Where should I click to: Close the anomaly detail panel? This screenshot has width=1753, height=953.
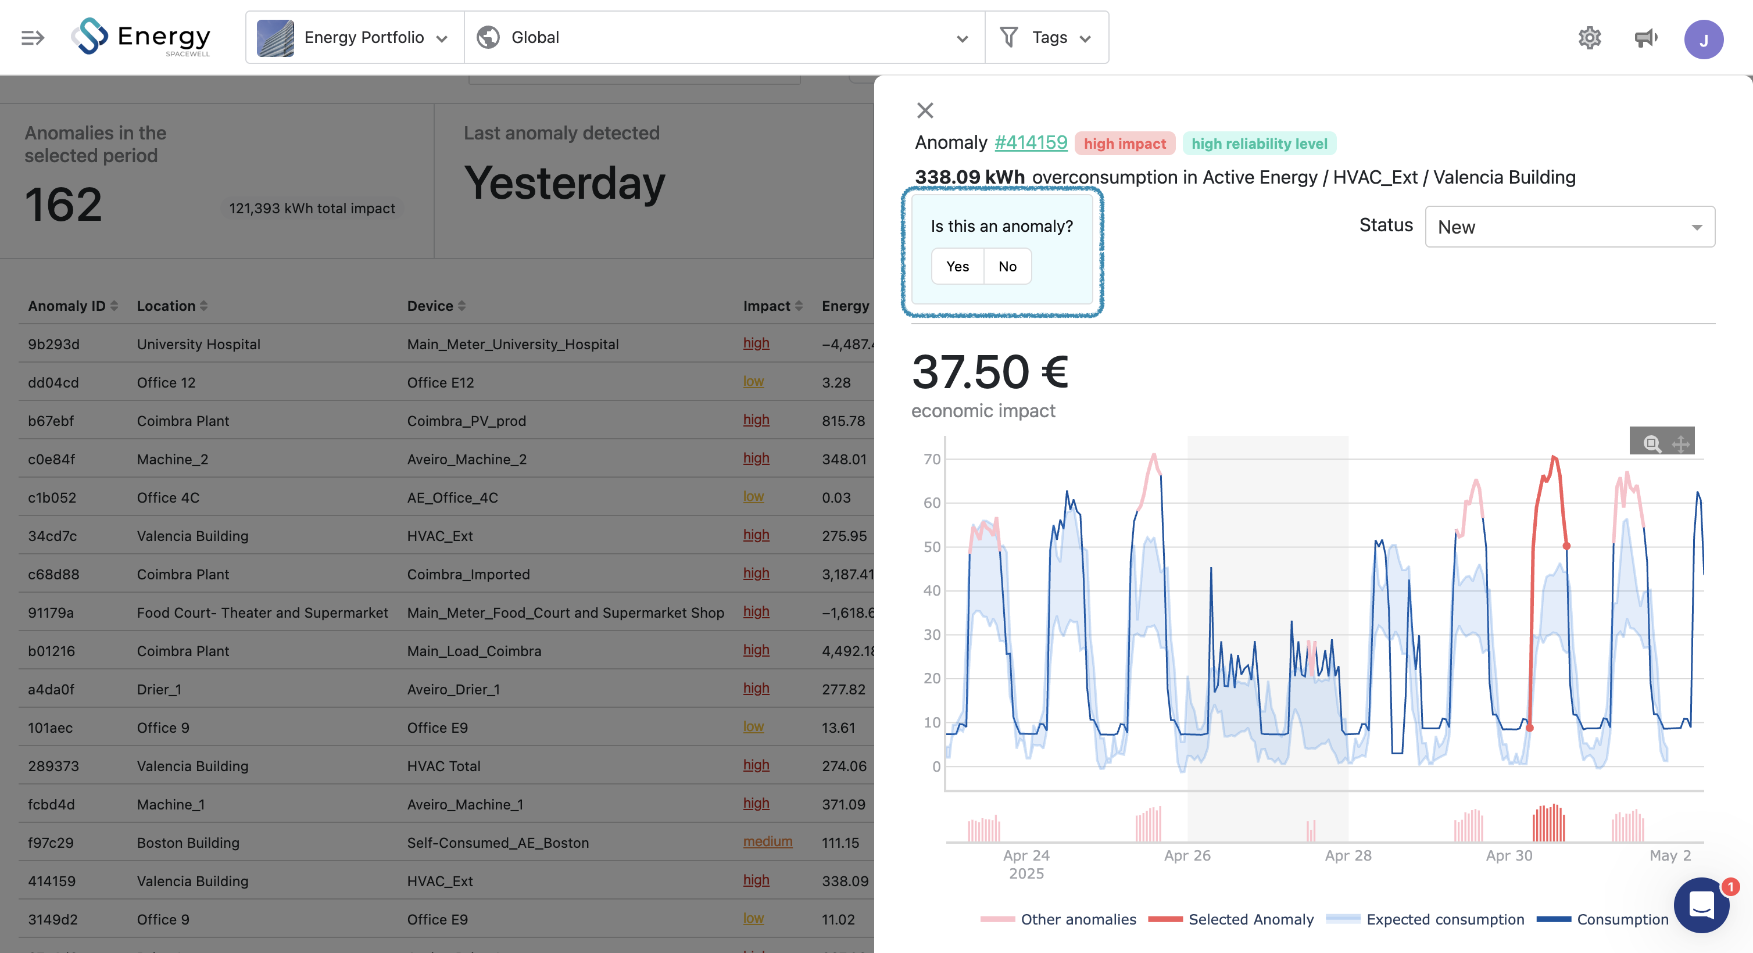point(925,110)
